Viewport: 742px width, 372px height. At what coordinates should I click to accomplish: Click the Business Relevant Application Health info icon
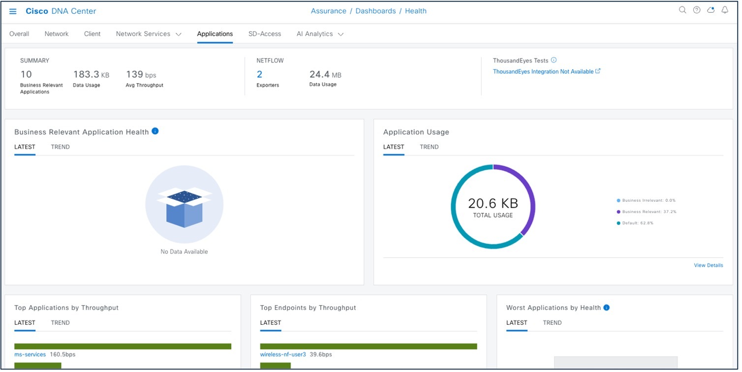(155, 131)
